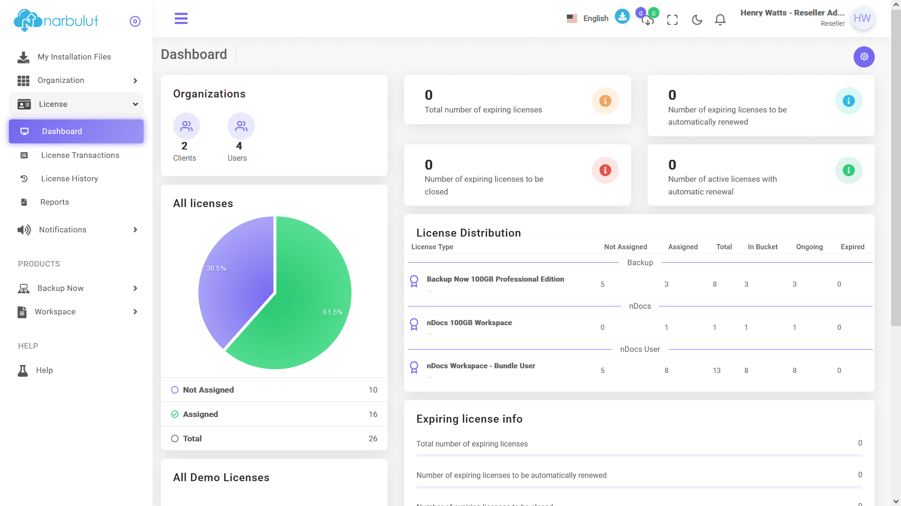Toggle the Not Assigned legend row
This screenshot has height=506, width=901.
(274, 390)
